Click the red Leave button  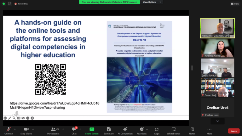233,131
